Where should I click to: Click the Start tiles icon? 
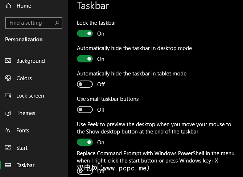point(8,148)
